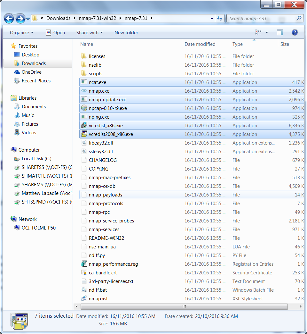Select Local Disk (C:) in navigation pane
Viewport: 307px width, 334px height.
[x=36, y=159]
